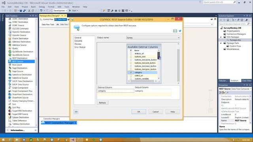Uncheck the category column checkbox
Screen dimensions: 253x142
coord(131,73)
